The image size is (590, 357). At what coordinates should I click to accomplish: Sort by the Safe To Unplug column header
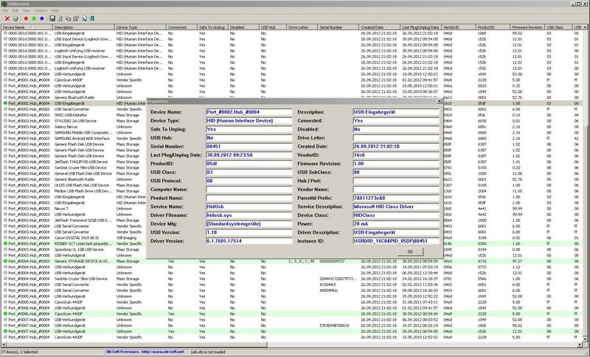tap(212, 27)
